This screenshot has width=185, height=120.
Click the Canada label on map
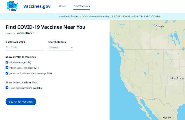[x=160, y=26]
